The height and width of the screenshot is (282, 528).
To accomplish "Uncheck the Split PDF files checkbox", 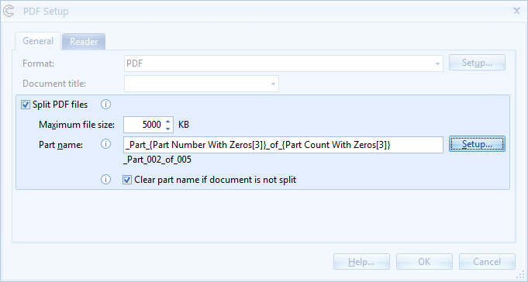I will pos(26,105).
